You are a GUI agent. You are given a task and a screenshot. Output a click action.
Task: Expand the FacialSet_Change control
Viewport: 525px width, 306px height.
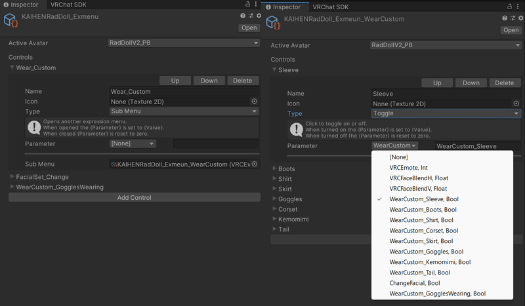point(12,176)
